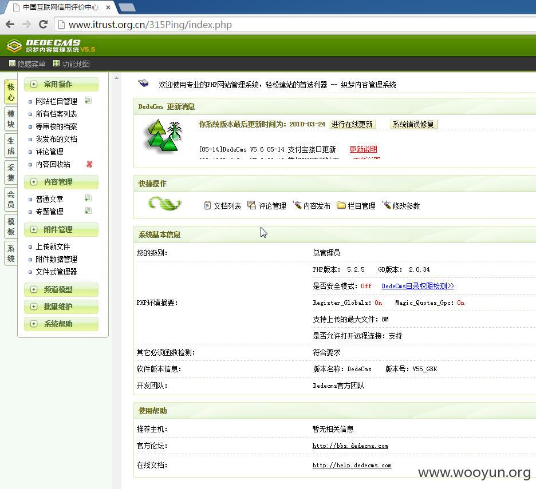This screenshot has height=489, width=536.
Task: Open 网站栏目管理 in the menu
Action: tap(56, 101)
